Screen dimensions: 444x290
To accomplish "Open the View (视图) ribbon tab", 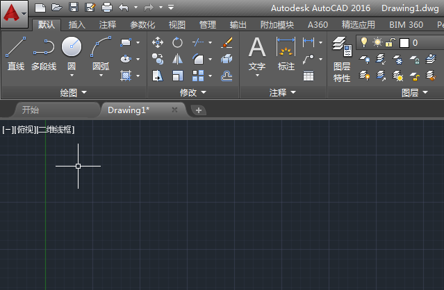I will pos(177,25).
